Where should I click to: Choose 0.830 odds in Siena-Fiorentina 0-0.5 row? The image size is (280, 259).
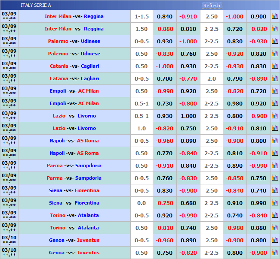pyautogui.click(x=165, y=191)
